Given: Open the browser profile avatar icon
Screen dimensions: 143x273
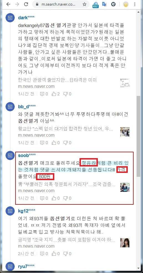Looking at the screenshot, I should [126, 4].
